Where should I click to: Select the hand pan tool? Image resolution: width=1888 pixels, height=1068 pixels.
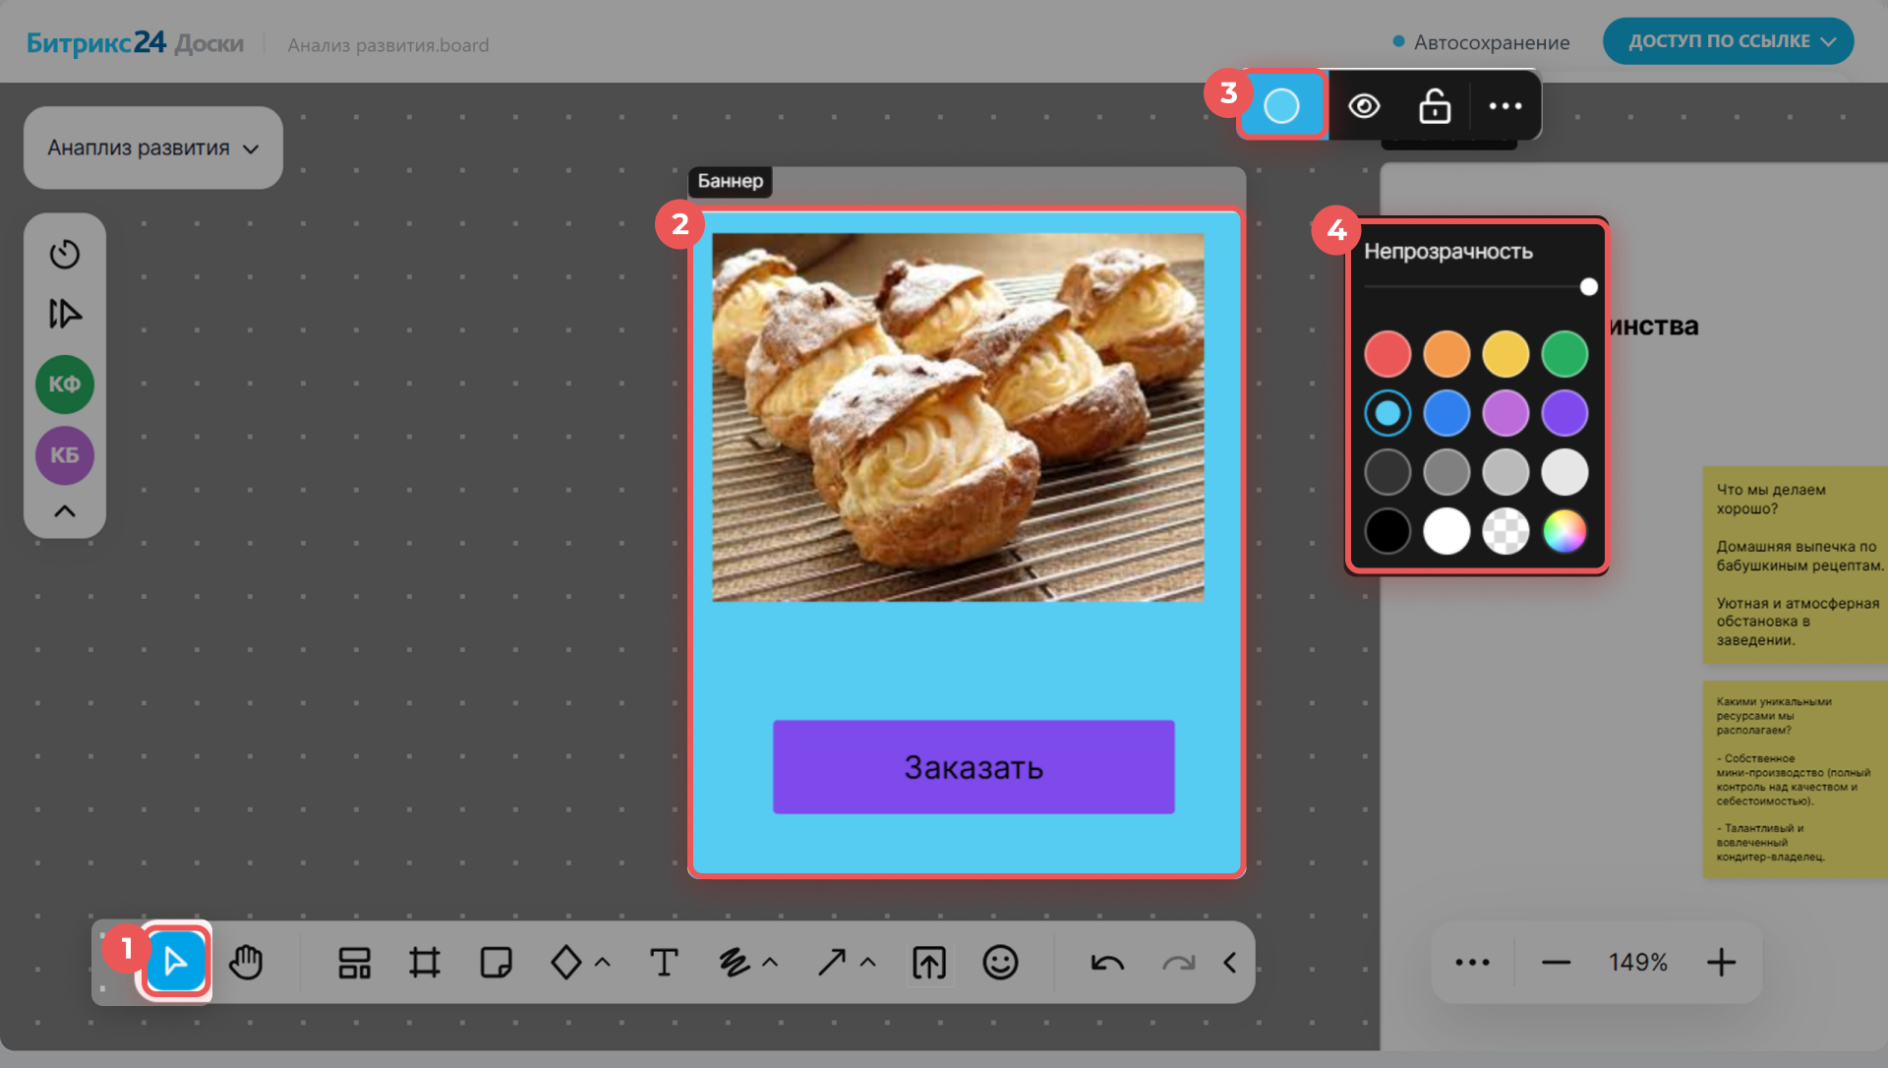246,962
